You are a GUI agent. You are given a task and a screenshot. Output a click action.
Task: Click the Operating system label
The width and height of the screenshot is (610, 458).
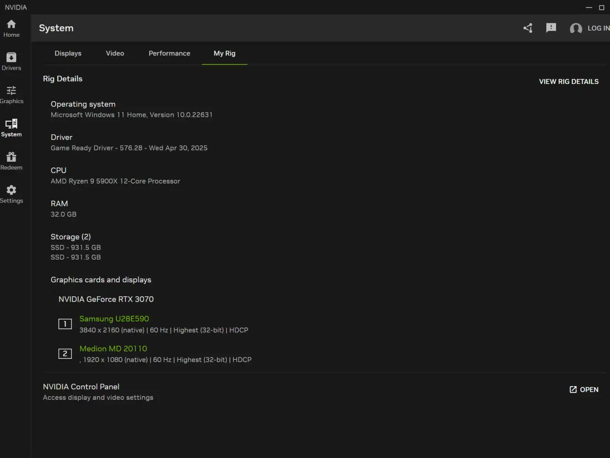point(83,104)
